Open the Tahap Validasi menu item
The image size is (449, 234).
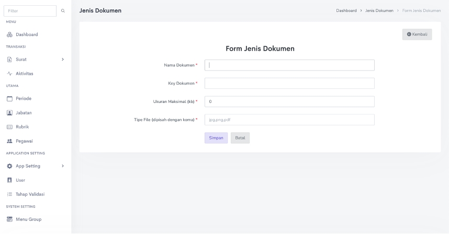tap(30, 194)
